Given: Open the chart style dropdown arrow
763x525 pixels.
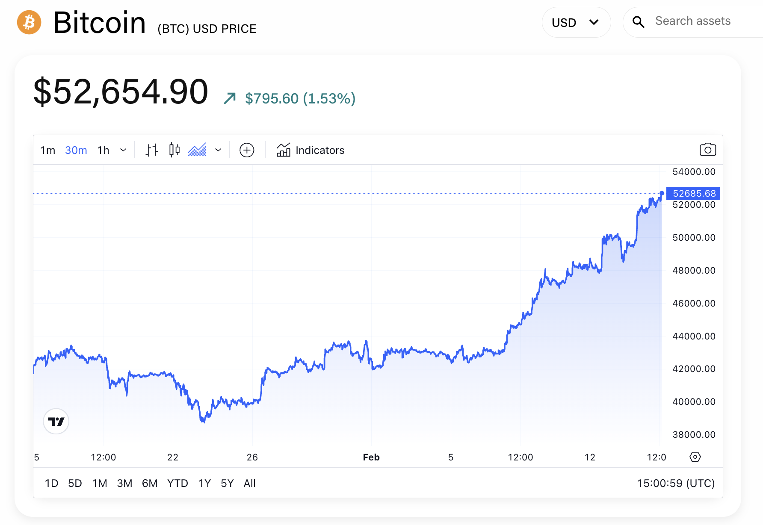Looking at the screenshot, I should (219, 150).
